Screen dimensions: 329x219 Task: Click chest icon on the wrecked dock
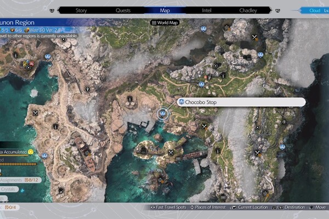tap(178, 159)
